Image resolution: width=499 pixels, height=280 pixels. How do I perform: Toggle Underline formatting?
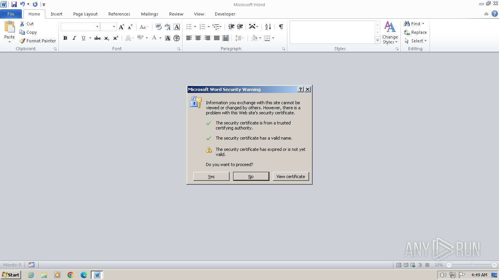pyautogui.click(x=83, y=38)
